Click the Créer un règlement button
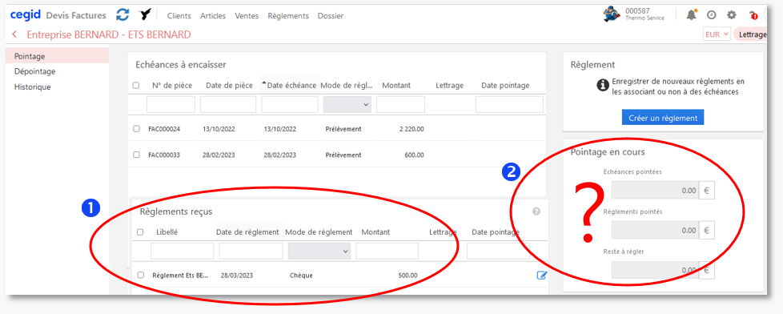Image resolution: width=783 pixels, height=314 pixels. (x=663, y=118)
